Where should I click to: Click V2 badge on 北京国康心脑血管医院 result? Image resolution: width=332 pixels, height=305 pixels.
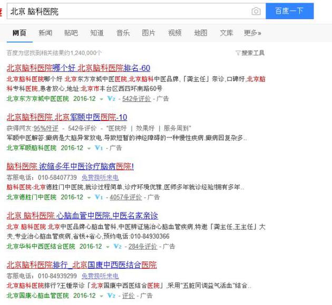click(x=111, y=296)
